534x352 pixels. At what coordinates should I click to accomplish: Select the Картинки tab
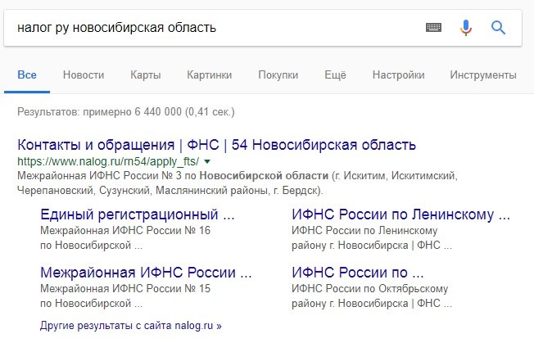[x=209, y=75]
